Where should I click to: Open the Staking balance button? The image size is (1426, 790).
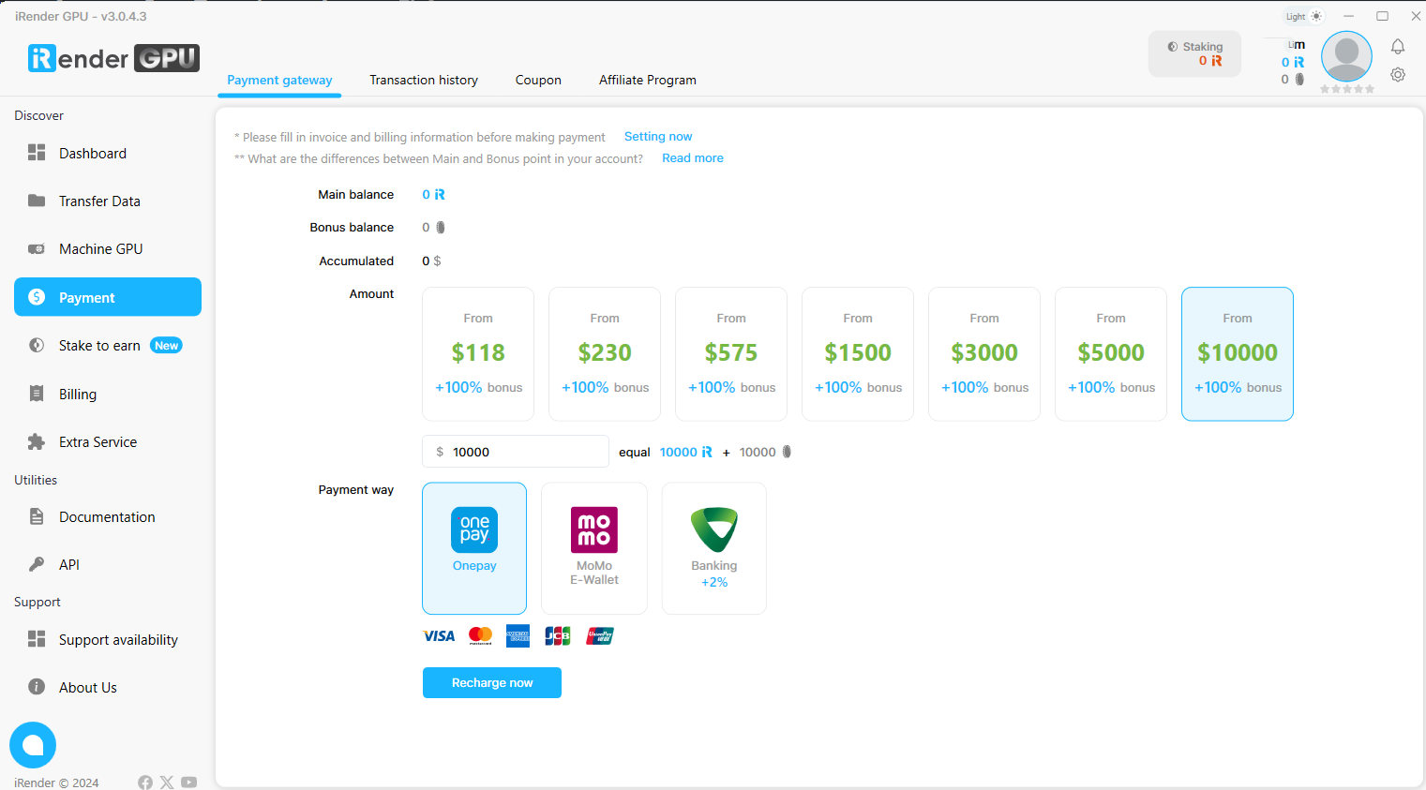pos(1194,53)
